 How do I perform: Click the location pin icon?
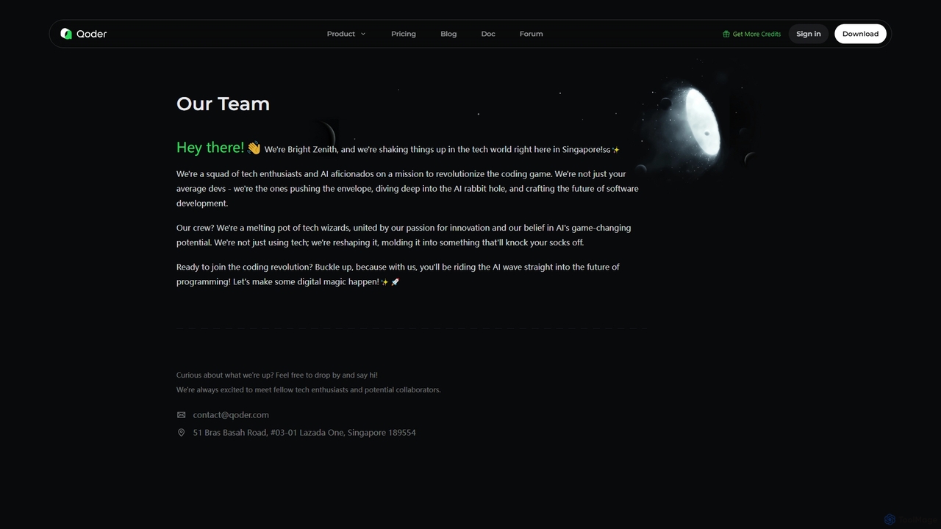(181, 433)
